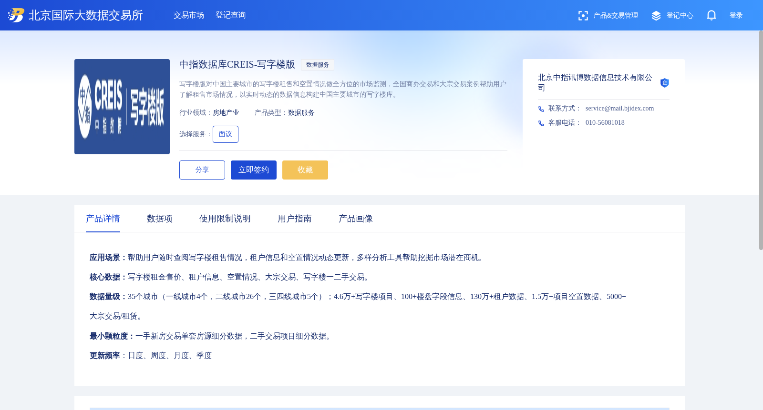The image size is (763, 410).
Task: Click the Beijing Data Exchange logo icon
Action: click(x=16, y=15)
